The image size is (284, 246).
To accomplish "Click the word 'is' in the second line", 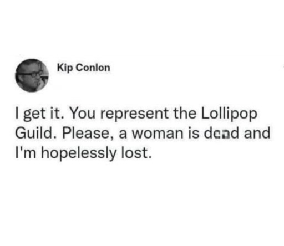I will pyautogui.click(x=194, y=133).
